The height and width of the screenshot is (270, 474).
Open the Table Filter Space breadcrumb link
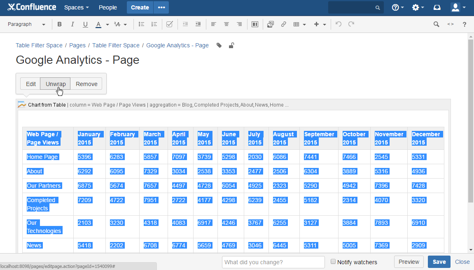click(39, 45)
